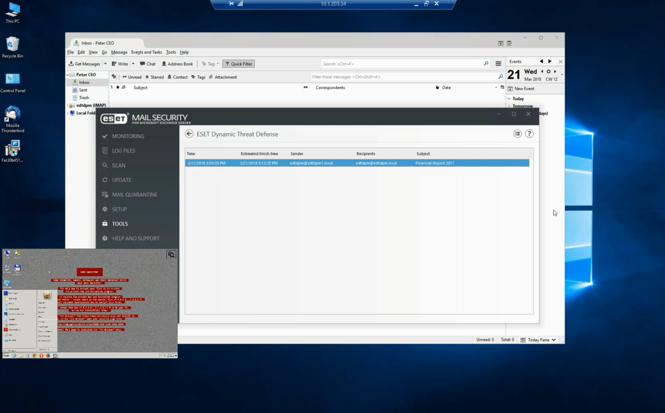This screenshot has height=413, width=665.
Task: Open Thunderbird Edit menu
Action: point(81,52)
